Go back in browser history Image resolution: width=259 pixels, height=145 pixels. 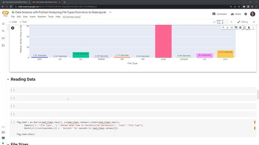tap(3, 6)
